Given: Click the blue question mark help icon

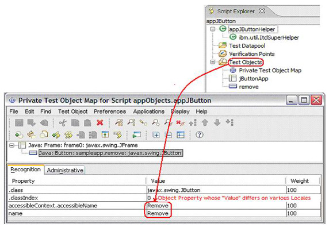Looking at the screenshot, I should (200, 134).
